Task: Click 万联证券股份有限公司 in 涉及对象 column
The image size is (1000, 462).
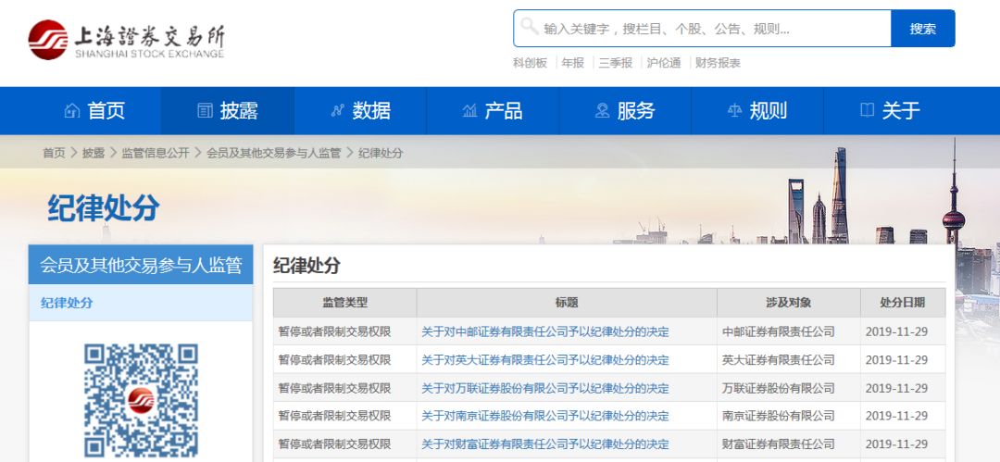Action: coord(779,388)
